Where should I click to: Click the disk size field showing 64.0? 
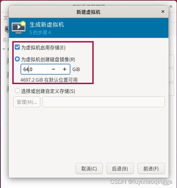pyautogui.click(x=34, y=69)
